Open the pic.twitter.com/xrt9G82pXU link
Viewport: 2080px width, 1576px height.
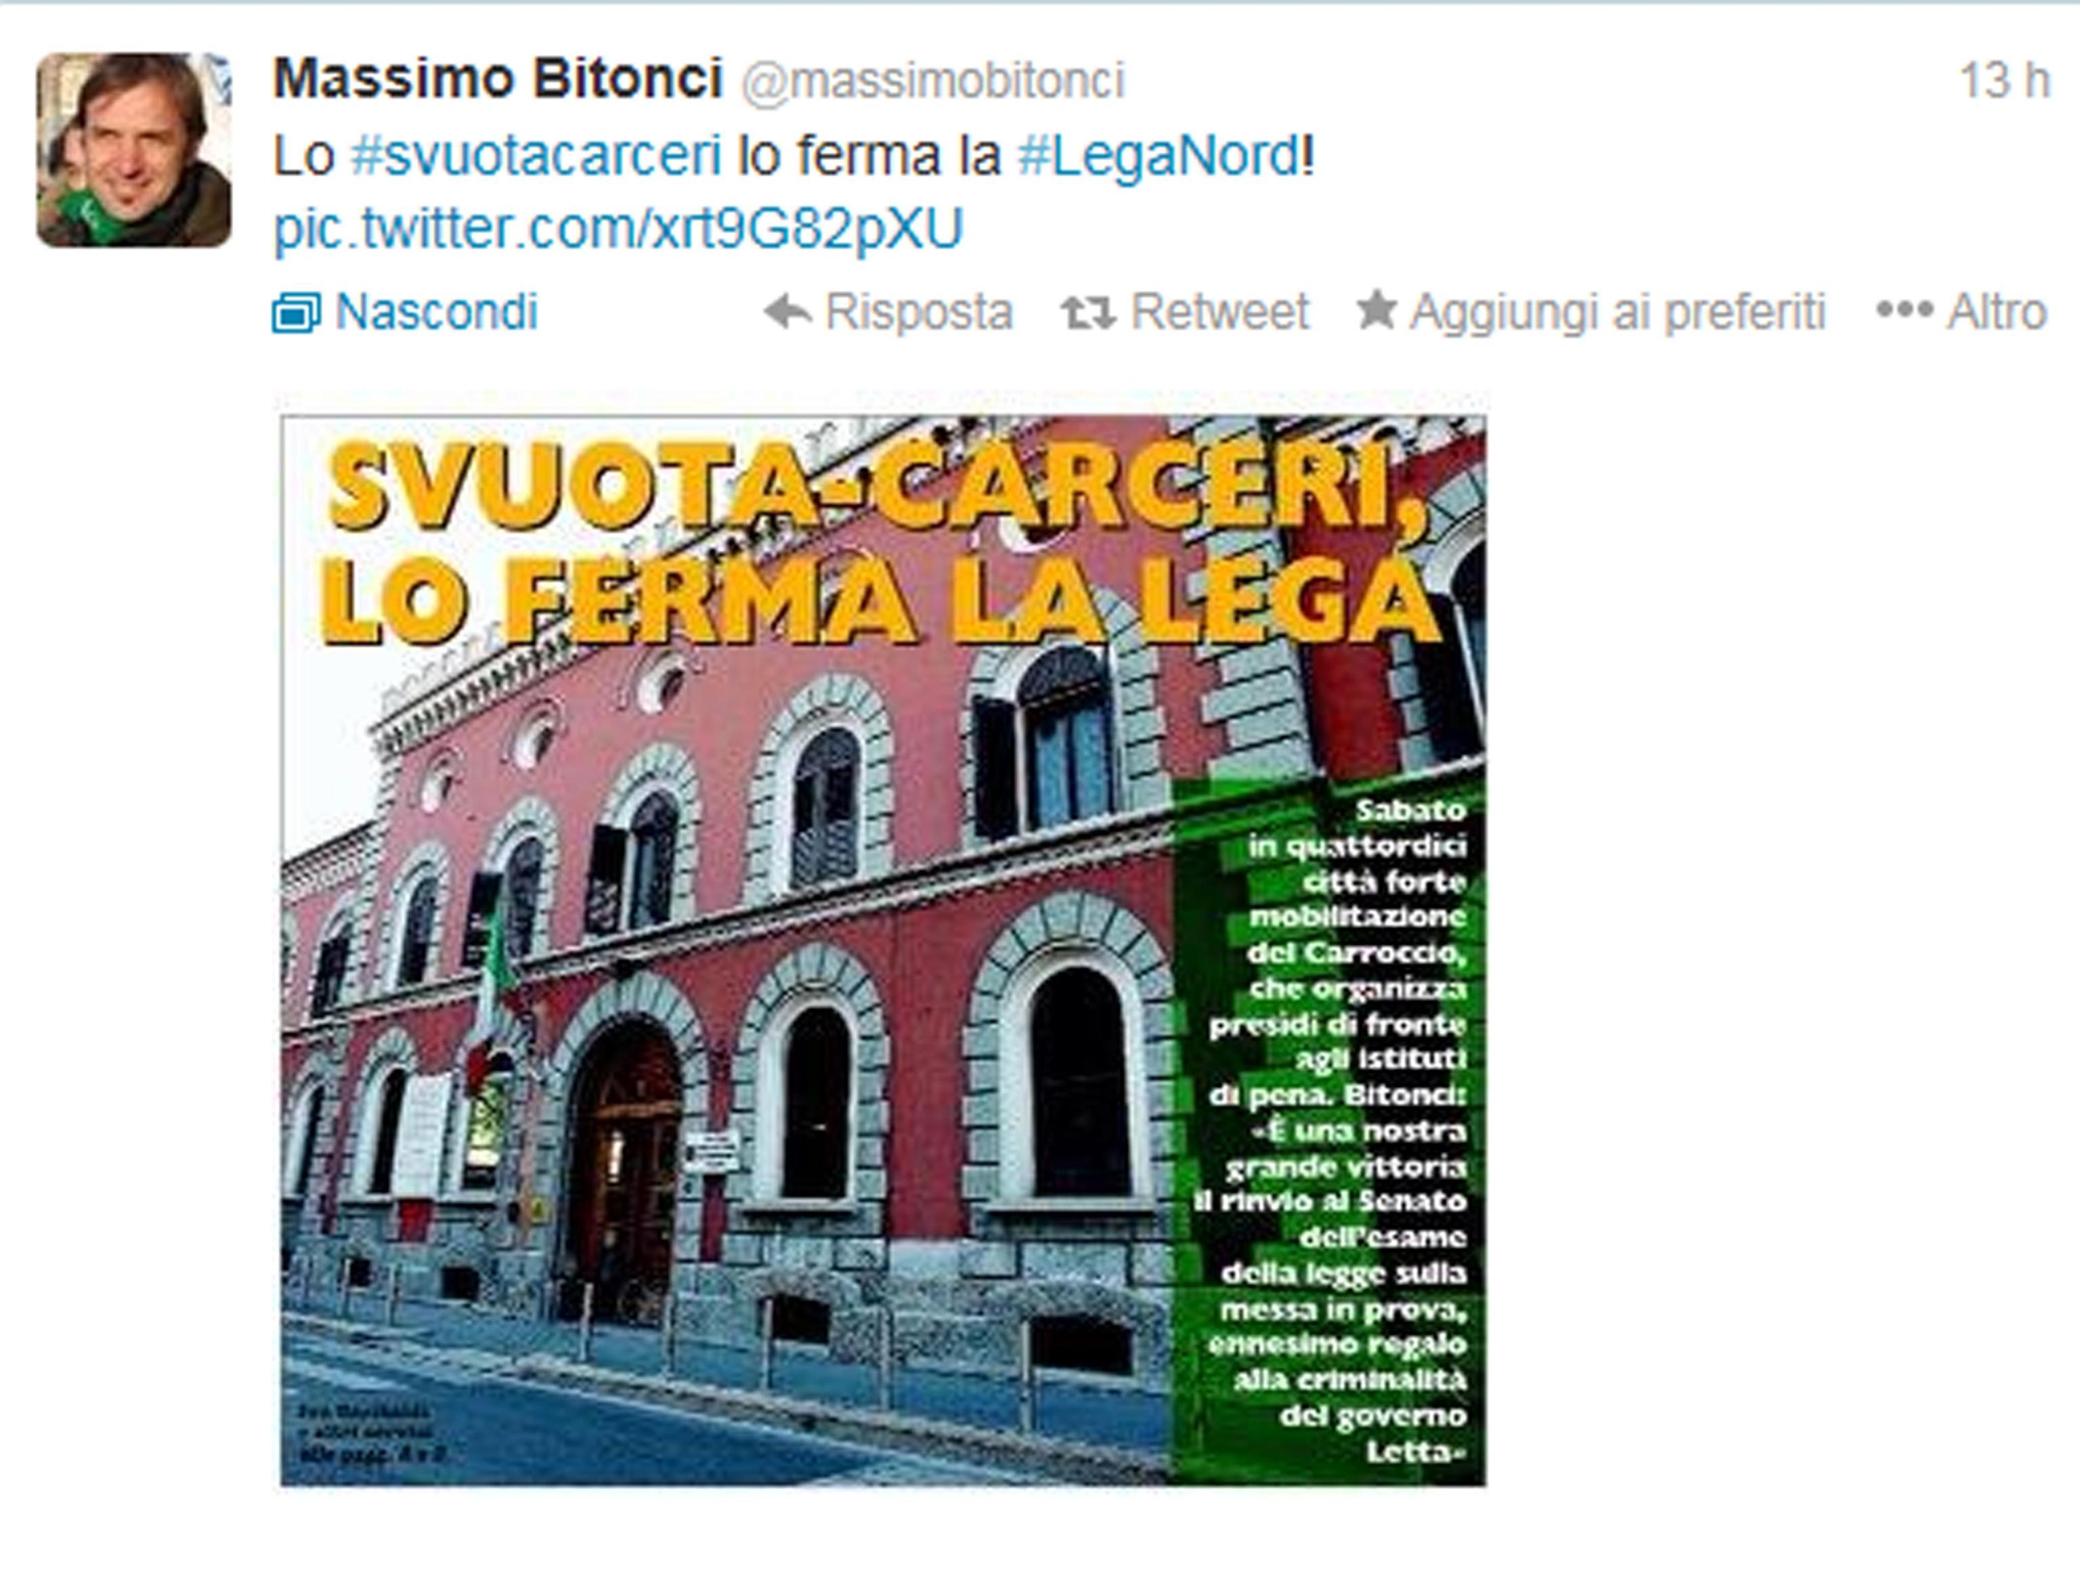point(617,229)
